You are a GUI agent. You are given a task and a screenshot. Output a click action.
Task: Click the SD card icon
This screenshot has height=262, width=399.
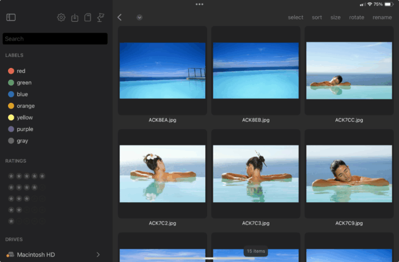(x=88, y=17)
